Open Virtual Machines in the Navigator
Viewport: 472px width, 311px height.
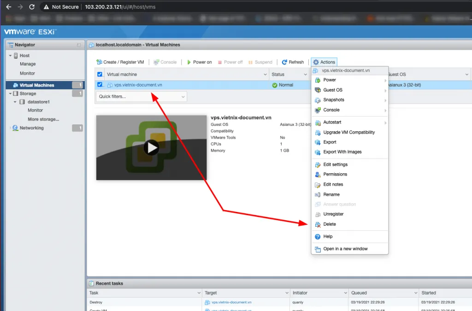click(37, 85)
